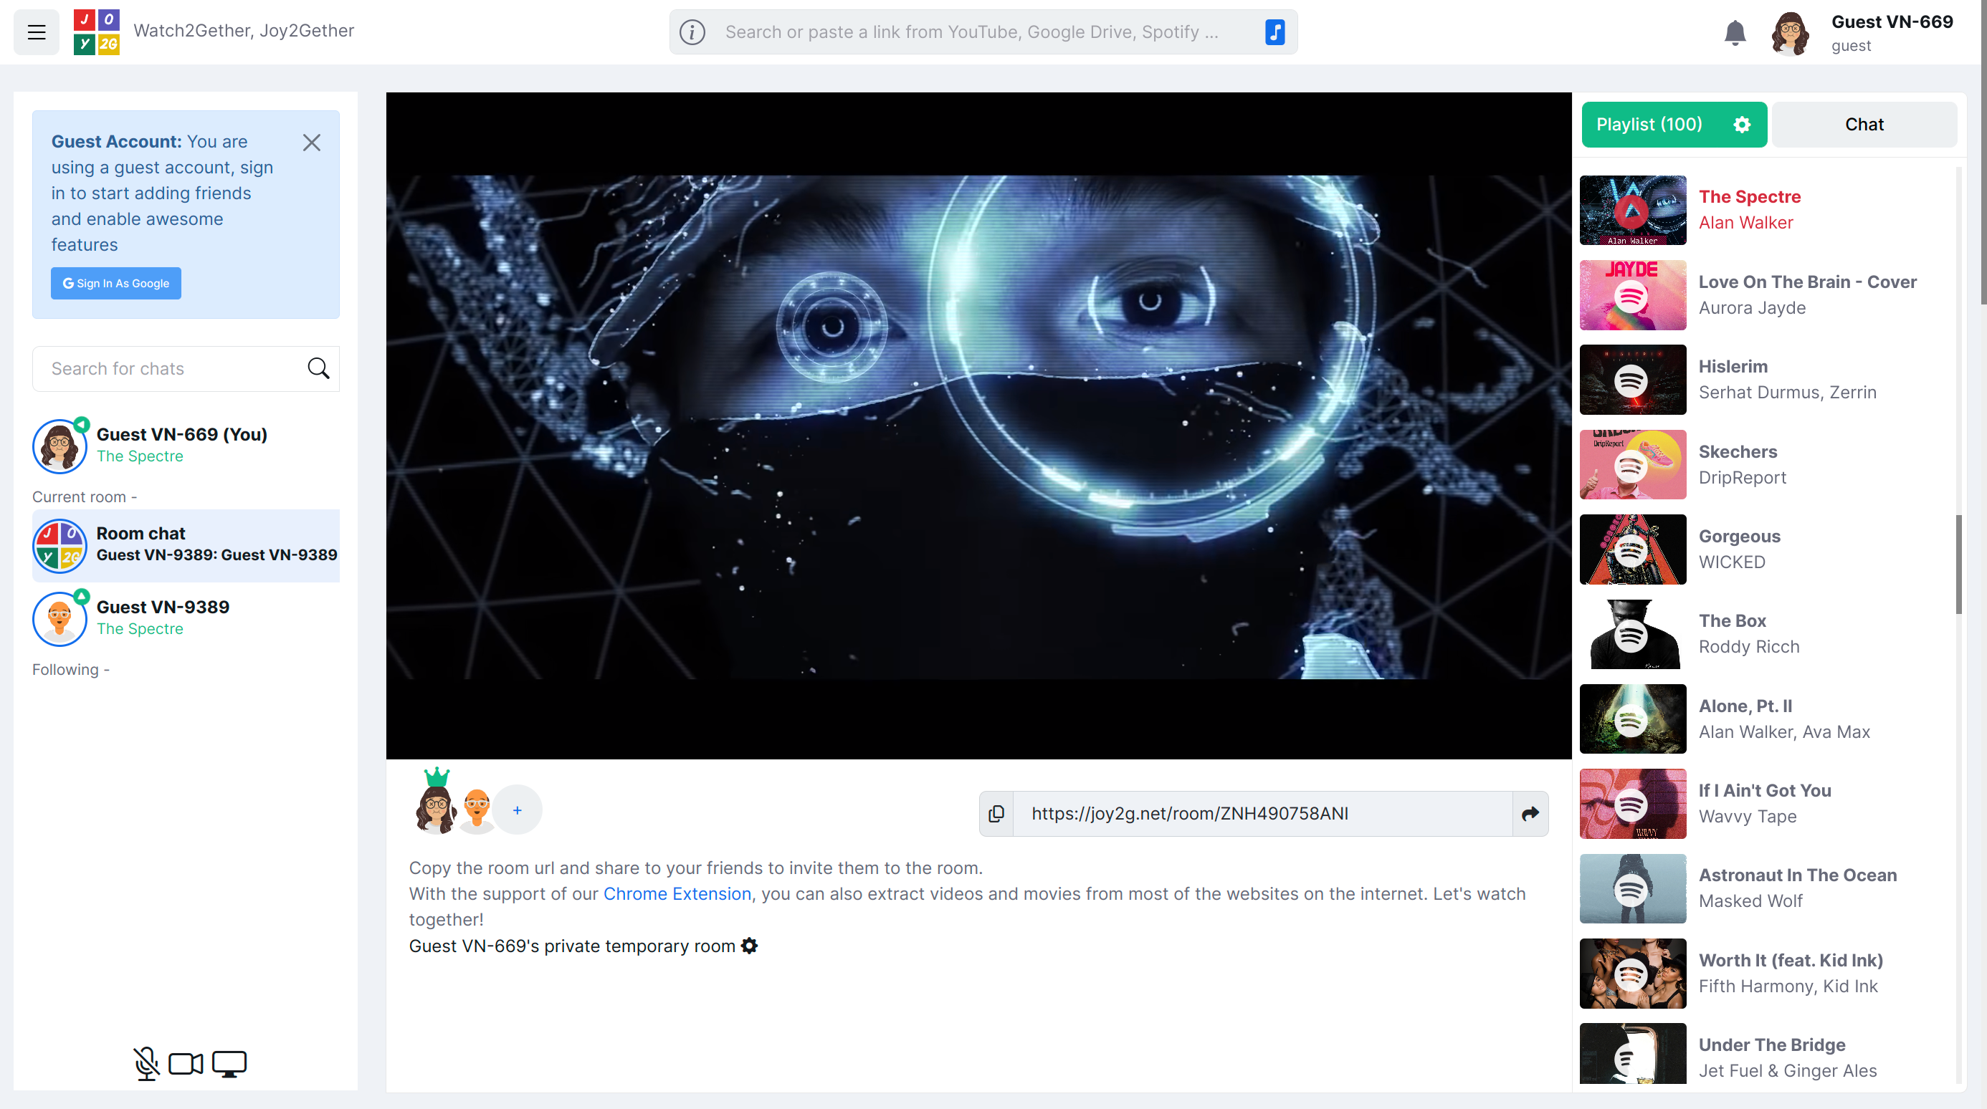Click the 'Alan Walker' artist label
Image resolution: width=1987 pixels, height=1109 pixels.
[1745, 223]
